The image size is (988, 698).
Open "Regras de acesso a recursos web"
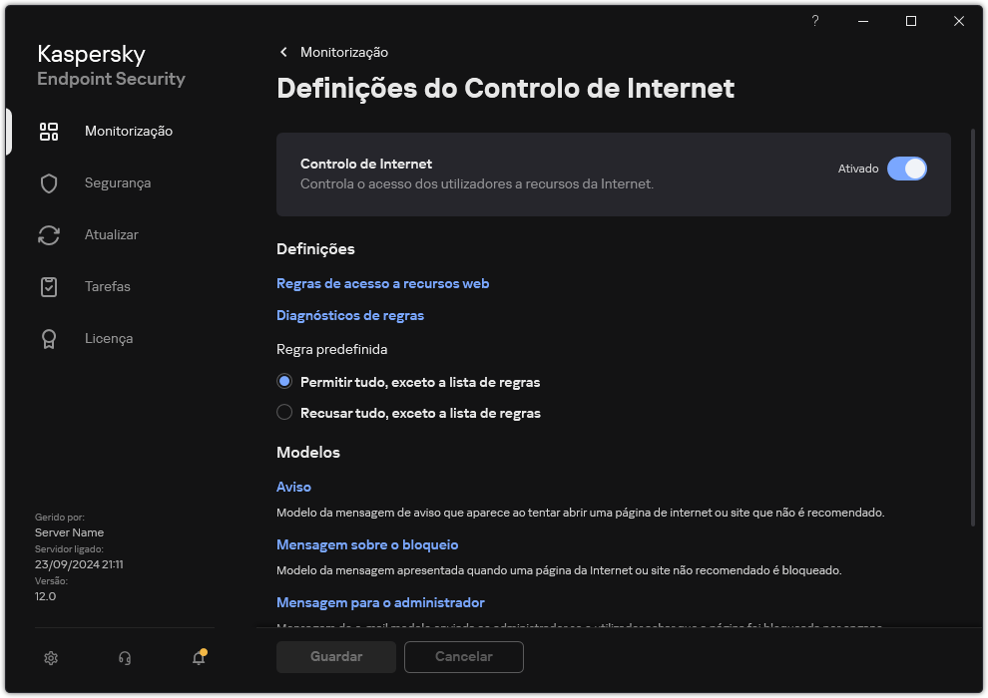pos(382,283)
